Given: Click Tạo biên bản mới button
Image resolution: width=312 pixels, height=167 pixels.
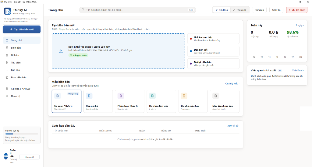Looking at the screenshot, I should coord(22,29).
